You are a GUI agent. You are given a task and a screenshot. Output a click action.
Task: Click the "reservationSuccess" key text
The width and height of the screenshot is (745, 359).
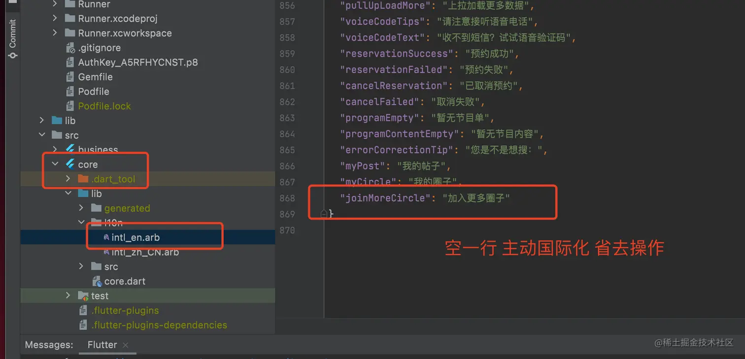pyautogui.click(x=396, y=54)
